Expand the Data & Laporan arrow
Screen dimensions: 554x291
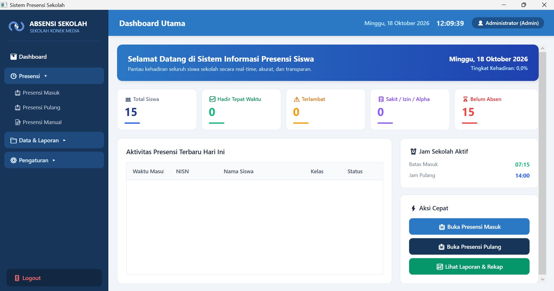tap(64, 140)
